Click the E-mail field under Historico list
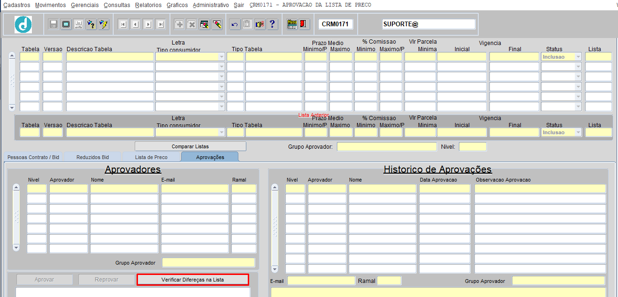The width and height of the screenshot is (618, 297). (x=321, y=281)
